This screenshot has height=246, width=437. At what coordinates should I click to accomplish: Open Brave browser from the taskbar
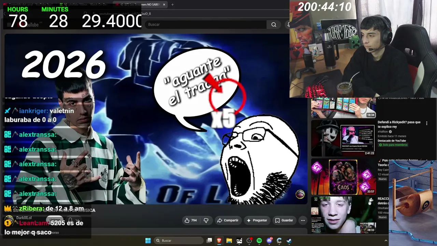click(x=219, y=241)
